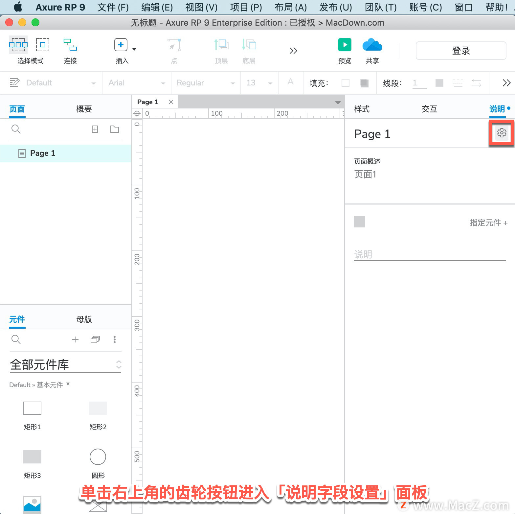Open the 全部元件库 library selector

coord(66,364)
